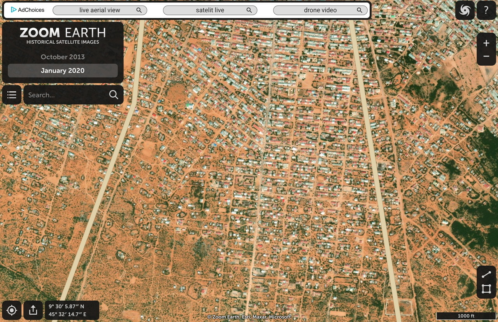
Task: Open the share map icon
Action: [x=33, y=310]
